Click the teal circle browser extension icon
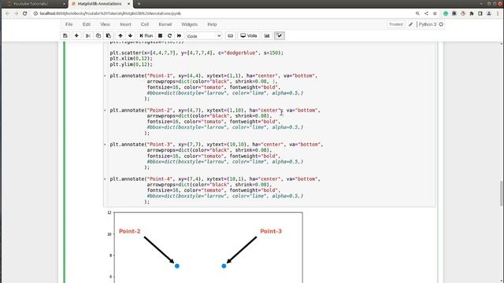The image size is (504, 283). [446, 13]
